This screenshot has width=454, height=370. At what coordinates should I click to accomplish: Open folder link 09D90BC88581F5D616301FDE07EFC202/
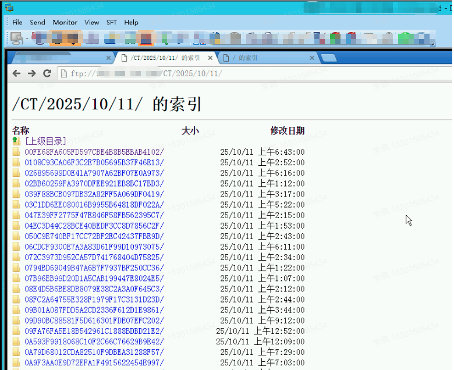[x=94, y=321]
